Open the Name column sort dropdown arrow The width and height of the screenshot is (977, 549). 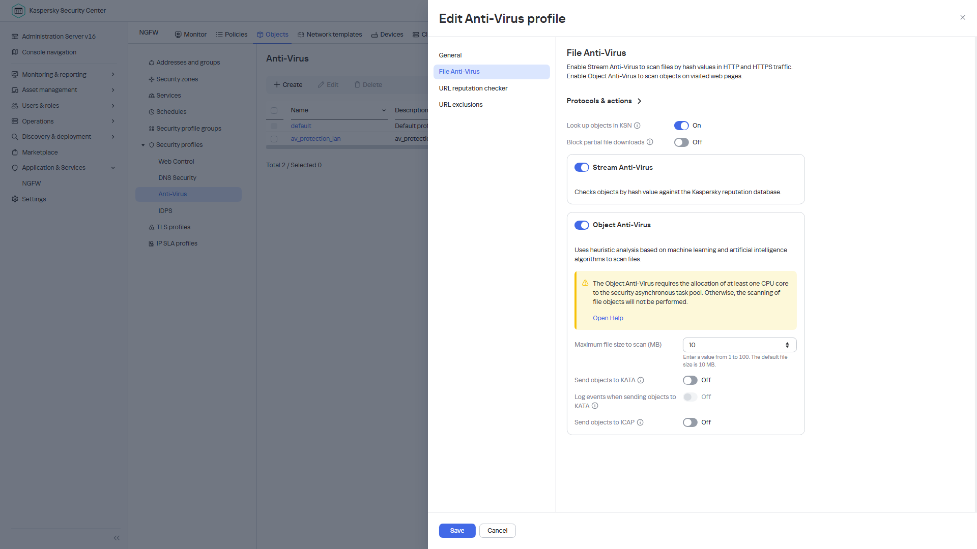[x=384, y=110]
